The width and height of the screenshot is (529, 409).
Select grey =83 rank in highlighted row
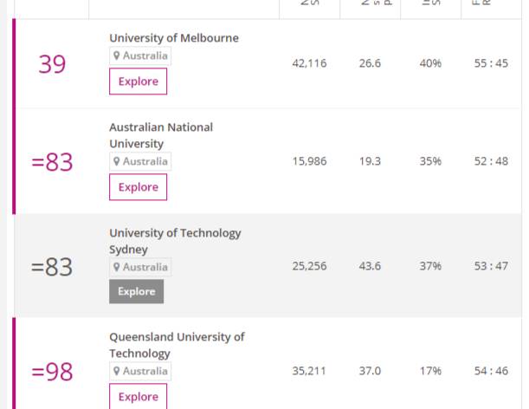[52, 267]
